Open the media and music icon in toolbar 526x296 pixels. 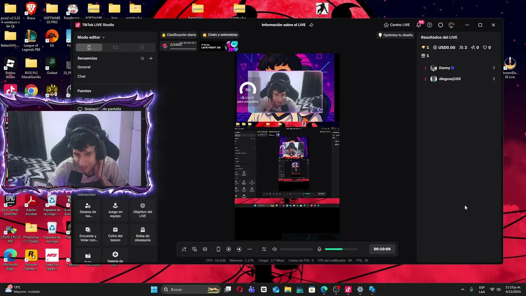(x=194, y=249)
